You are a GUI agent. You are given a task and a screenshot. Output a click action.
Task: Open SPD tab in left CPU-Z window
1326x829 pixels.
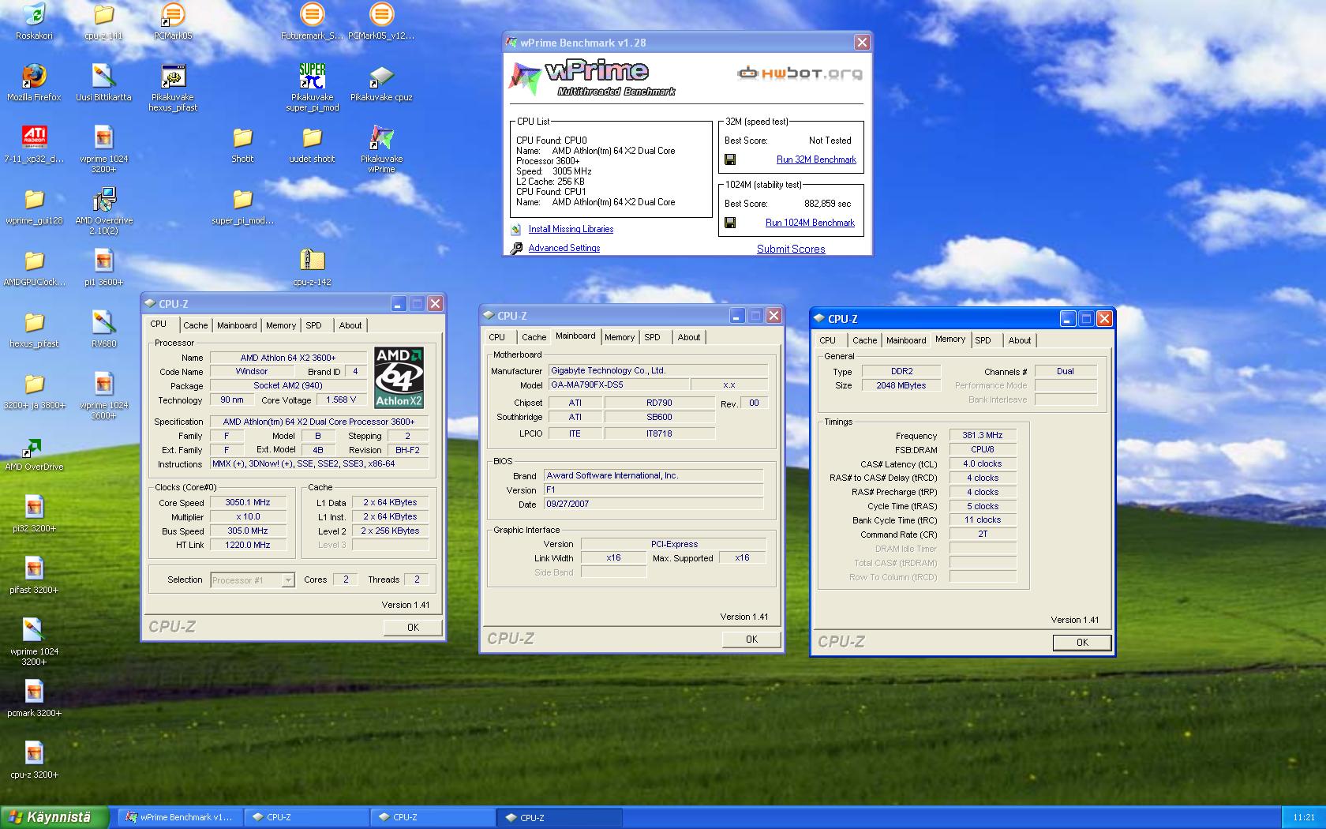[x=313, y=325]
